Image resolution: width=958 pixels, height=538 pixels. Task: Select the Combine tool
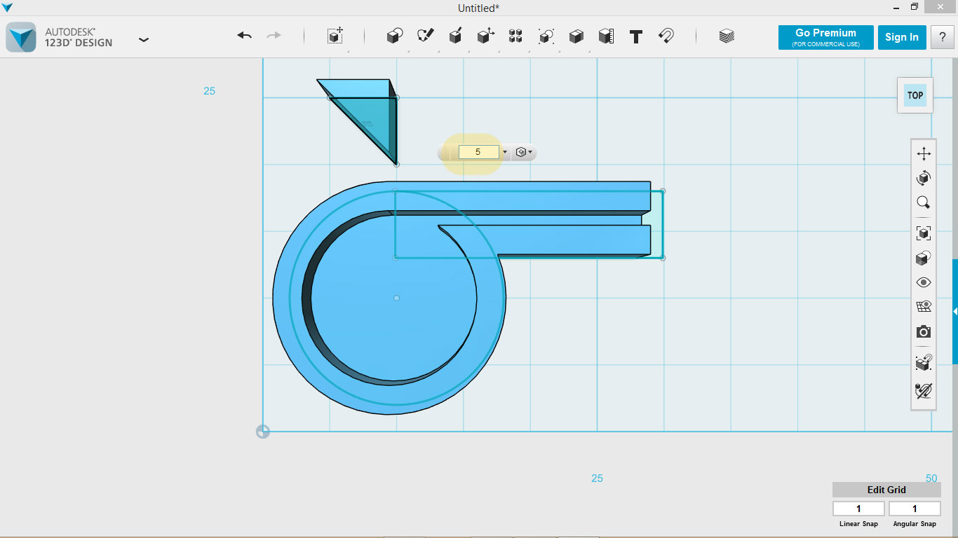tap(575, 37)
